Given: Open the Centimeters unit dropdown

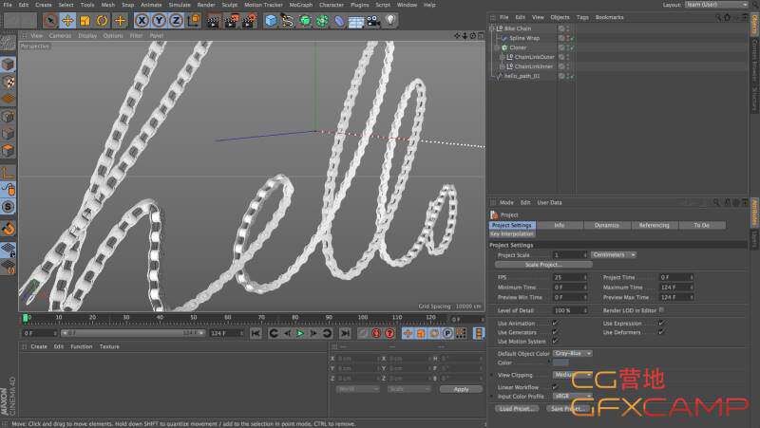Looking at the screenshot, I should point(614,254).
